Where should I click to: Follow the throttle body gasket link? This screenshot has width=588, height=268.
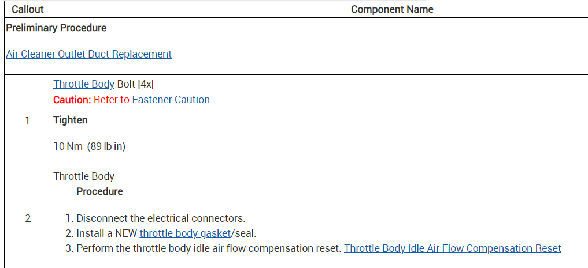185,233
